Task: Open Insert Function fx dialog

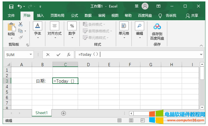Action: (68, 55)
